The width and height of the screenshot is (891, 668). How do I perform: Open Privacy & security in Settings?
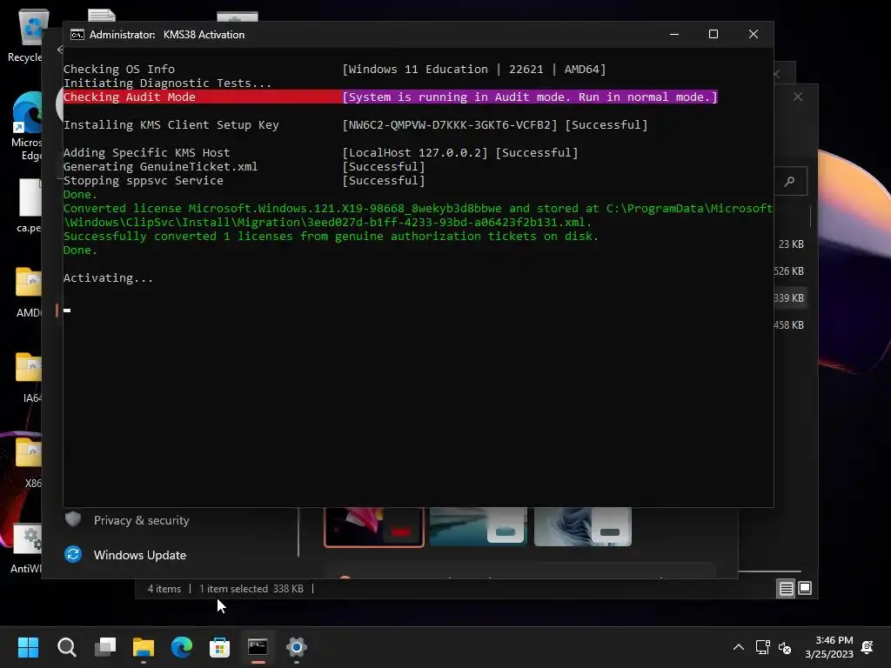[x=141, y=520]
